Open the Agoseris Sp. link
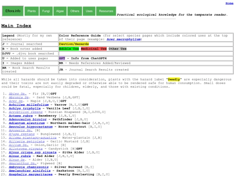235x176 pixels. [21, 130]
